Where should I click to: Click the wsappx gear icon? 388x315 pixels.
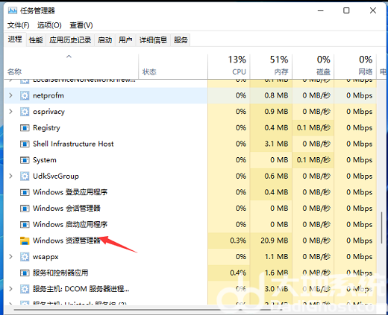[x=25, y=257]
